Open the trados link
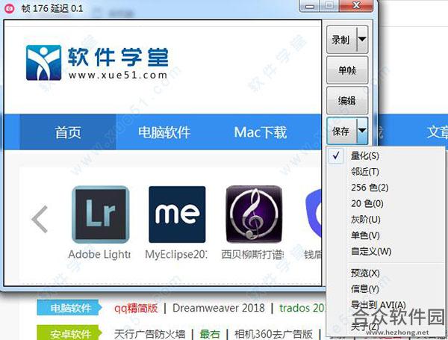Viewport: 448px width, 340px height. (302, 308)
